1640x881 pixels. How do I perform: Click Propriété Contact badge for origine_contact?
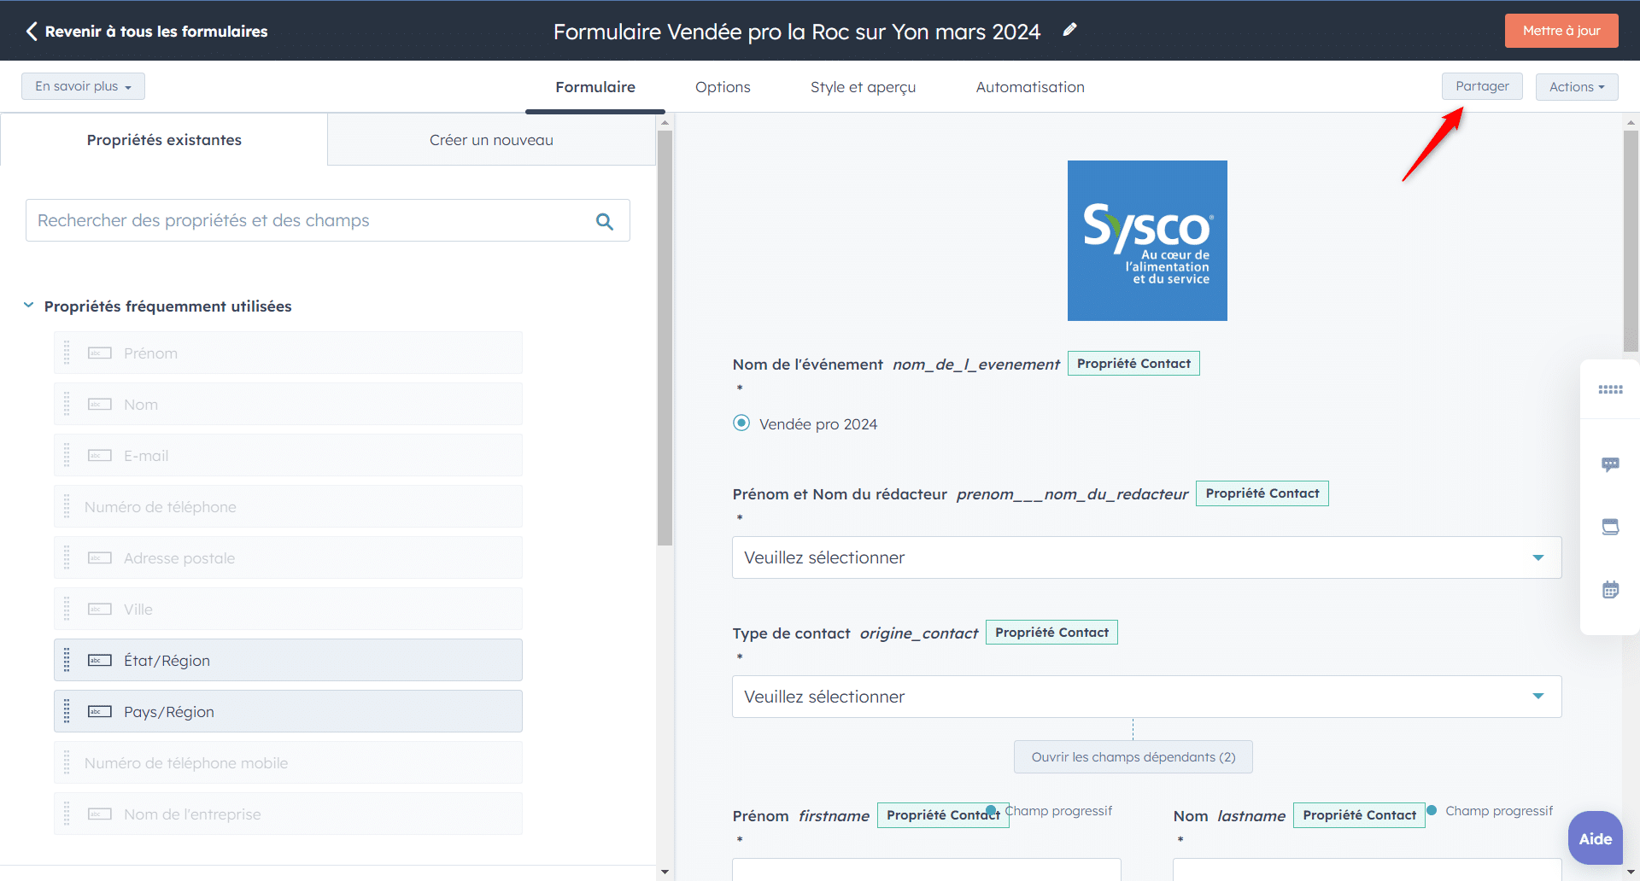point(1051,633)
